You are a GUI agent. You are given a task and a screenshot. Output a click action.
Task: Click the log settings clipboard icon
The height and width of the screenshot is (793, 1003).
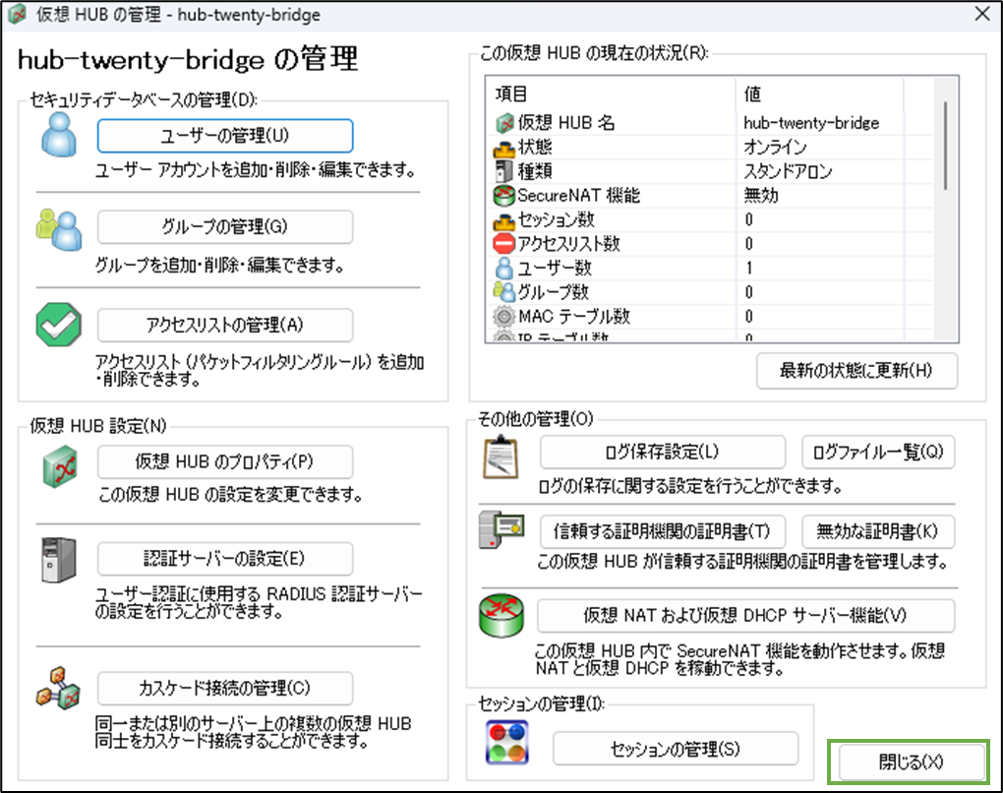click(x=501, y=457)
